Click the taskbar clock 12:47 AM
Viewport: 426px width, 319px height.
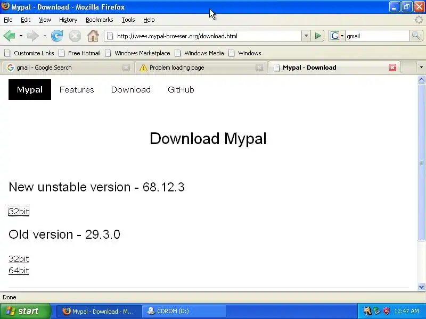tap(406, 311)
